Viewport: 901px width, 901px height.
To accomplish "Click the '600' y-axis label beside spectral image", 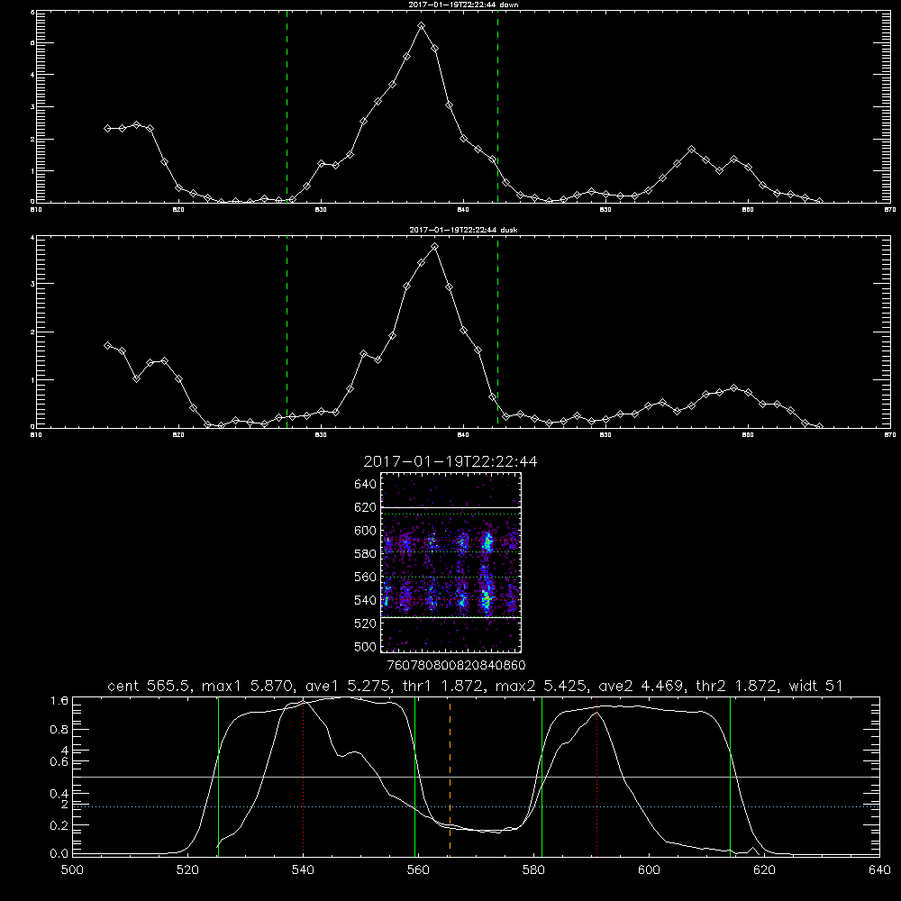I will click(366, 531).
